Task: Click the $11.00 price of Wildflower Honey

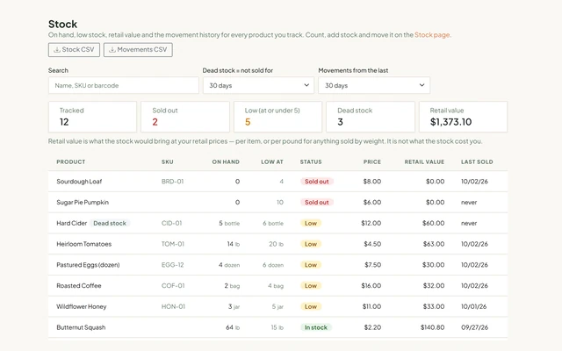Action: pyautogui.click(x=371, y=306)
